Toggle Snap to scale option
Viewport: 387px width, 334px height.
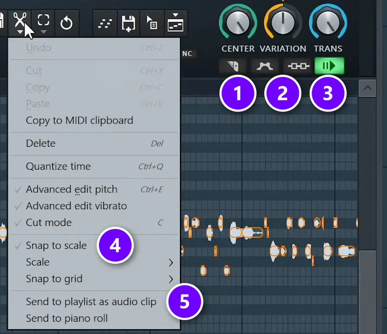pyautogui.click(x=94, y=245)
